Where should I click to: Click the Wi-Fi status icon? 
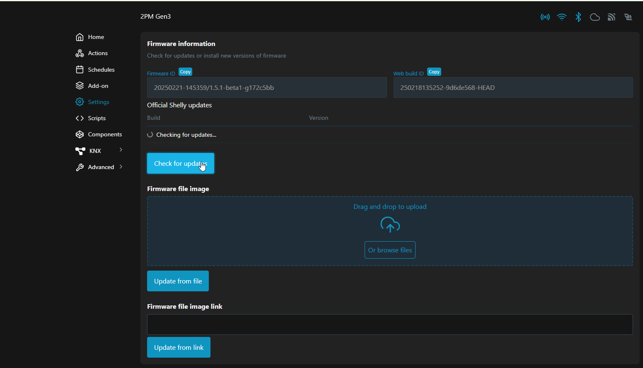click(562, 17)
